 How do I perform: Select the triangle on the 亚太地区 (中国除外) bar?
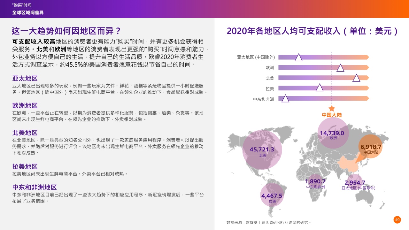(298, 57)
